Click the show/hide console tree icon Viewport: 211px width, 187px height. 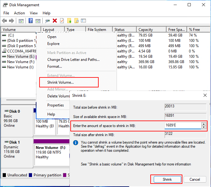[x=21, y=21]
